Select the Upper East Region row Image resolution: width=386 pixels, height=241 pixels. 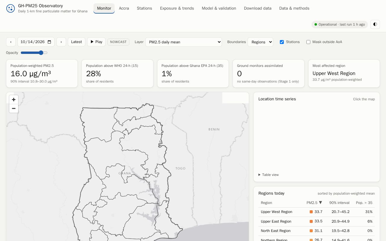point(317,221)
